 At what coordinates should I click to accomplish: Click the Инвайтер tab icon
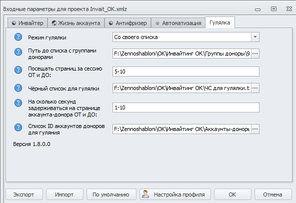pyautogui.click(x=14, y=23)
